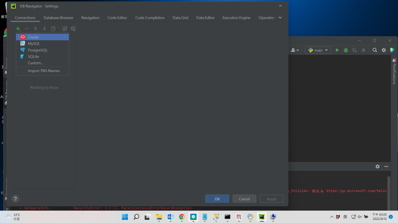
Task: Click the paste from clipboard toolbar icon
Action: (x=73, y=29)
